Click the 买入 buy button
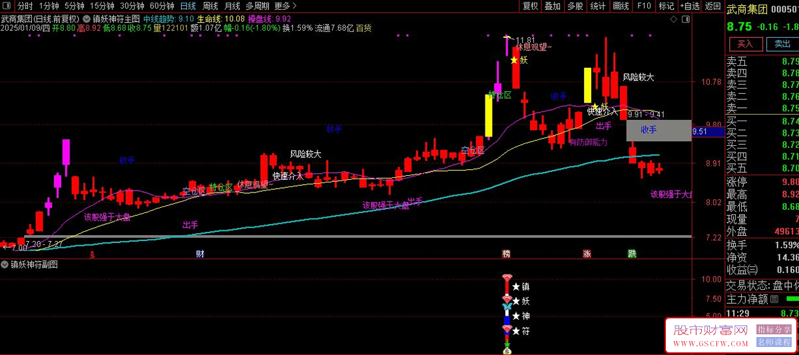 pos(745,44)
